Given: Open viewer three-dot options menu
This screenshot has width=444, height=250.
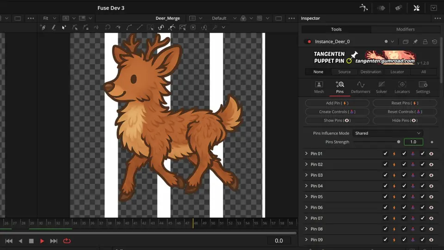Looking at the screenshot, I should [291, 18].
